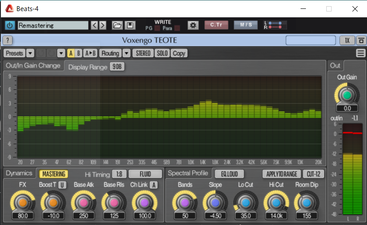The width and height of the screenshot is (367, 225).
Task: Open the MASTERING dynamics mode selector
Action: coord(54,174)
